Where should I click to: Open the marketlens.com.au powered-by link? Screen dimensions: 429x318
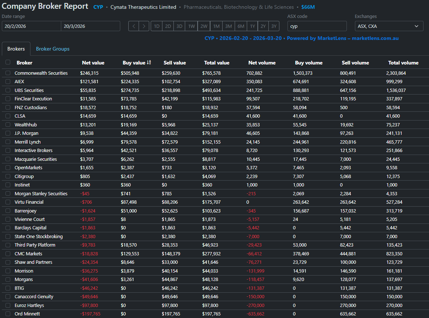(x=375, y=38)
